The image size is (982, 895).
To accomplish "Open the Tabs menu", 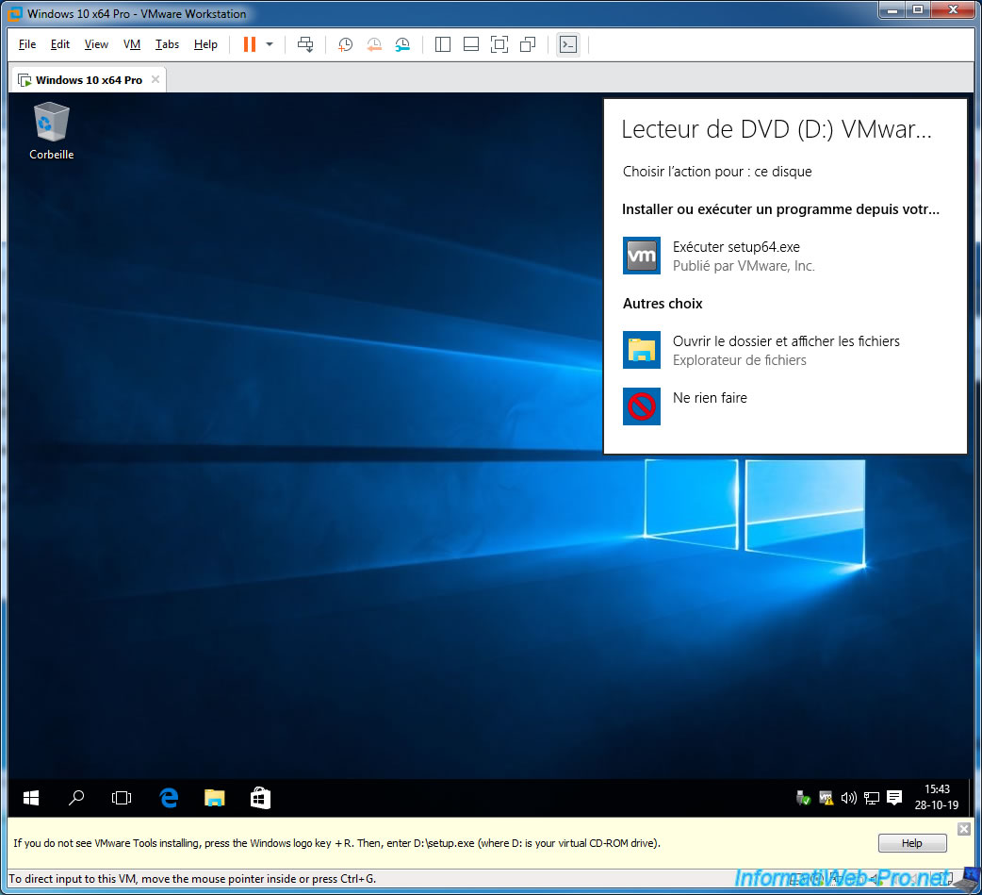I will click(167, 44).
